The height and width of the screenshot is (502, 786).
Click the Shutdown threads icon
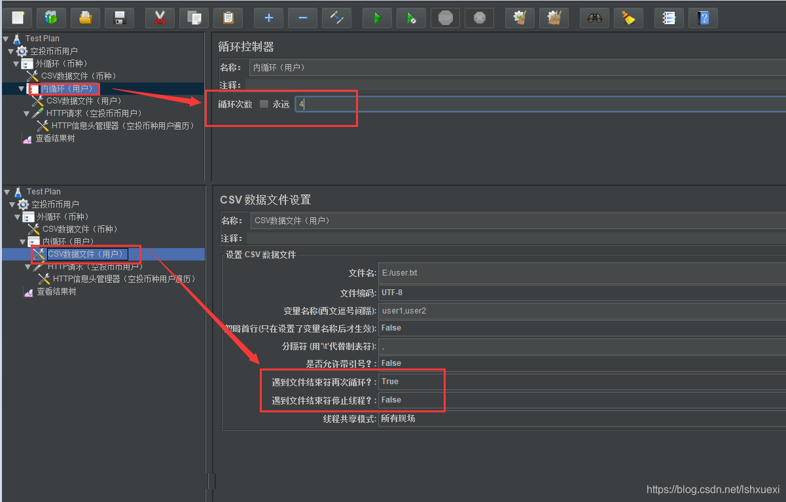point(479,18)
